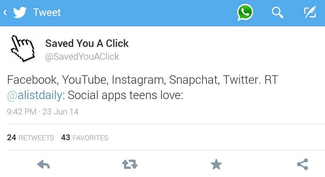Screen dimensions: 325x177
Task: Click the @SavedYouAClick handle
Action: (82, 57)
